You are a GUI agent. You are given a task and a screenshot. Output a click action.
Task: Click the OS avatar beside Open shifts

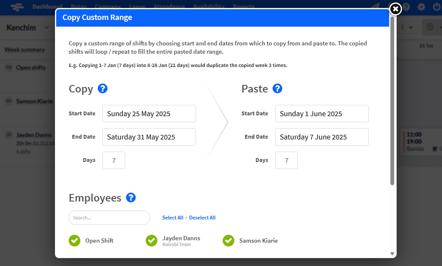tap(9, 67)
